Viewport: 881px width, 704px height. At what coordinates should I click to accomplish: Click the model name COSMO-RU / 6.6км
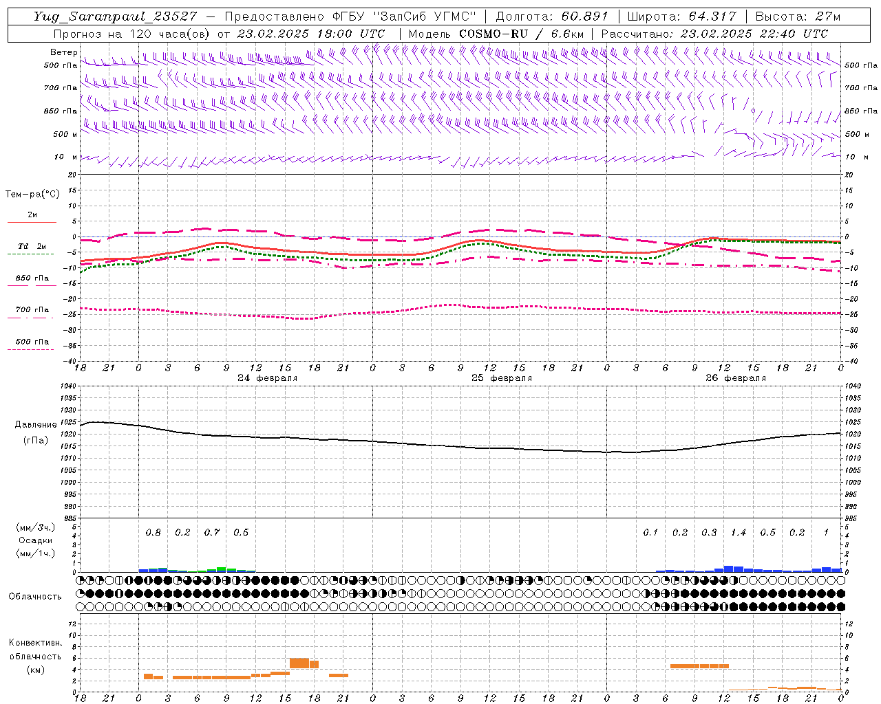(521, 34)
